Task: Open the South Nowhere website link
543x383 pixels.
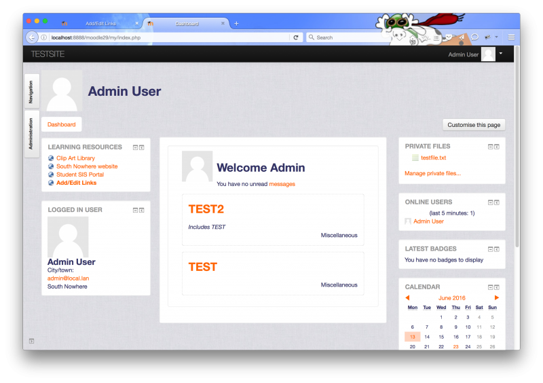Action: tap(87, 166)
